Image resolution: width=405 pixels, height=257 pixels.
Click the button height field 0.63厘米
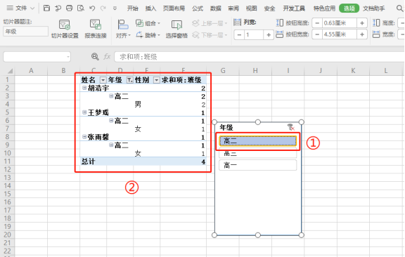pyautogui.click(x=340, y=23)
